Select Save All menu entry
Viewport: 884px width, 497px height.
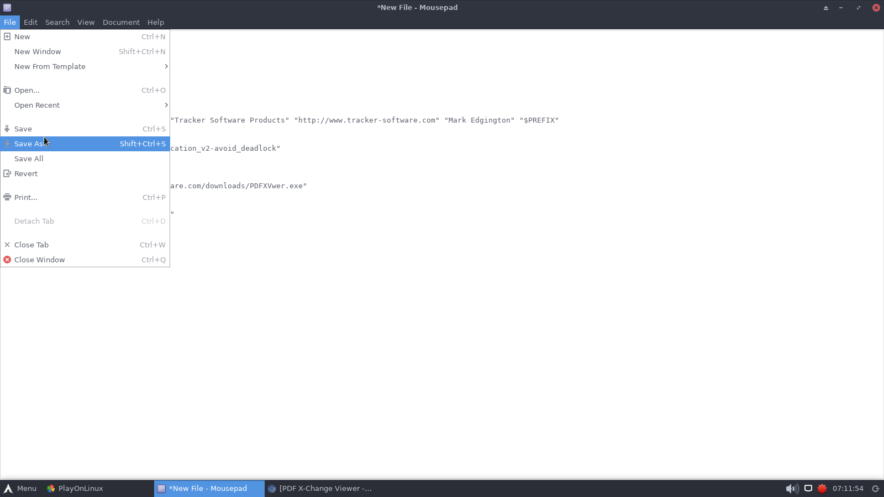pos(85,158)
